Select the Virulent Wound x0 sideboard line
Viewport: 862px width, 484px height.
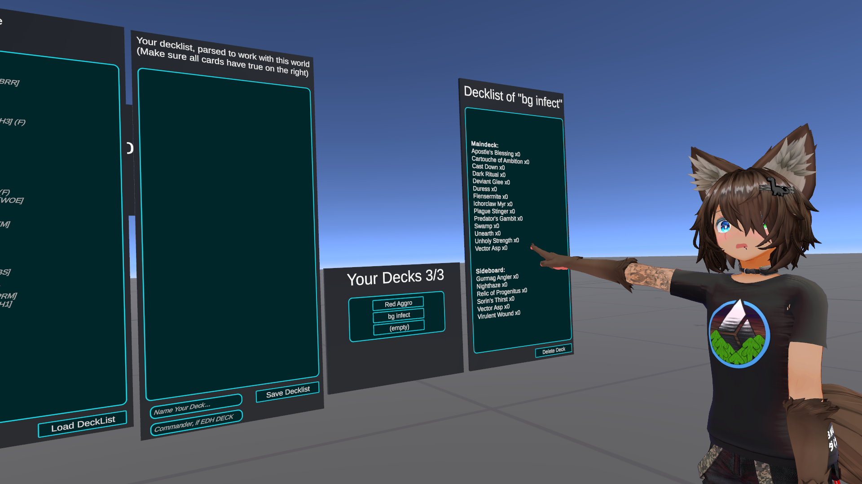click(x=498, y=315)
